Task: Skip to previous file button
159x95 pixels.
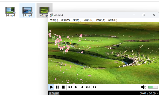Action: click(70, 87)
